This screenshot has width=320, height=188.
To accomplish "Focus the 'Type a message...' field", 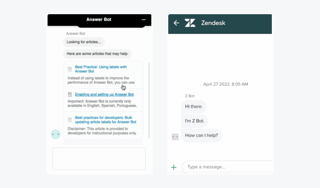I will click(x=227, y=167).
